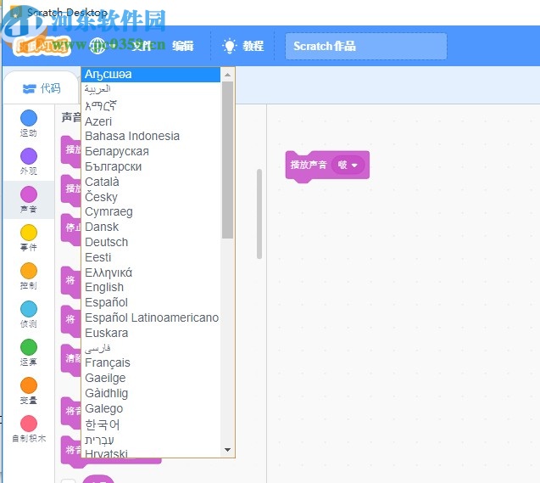
Task: Open the 文件 file menu
Action: (142, 46)
